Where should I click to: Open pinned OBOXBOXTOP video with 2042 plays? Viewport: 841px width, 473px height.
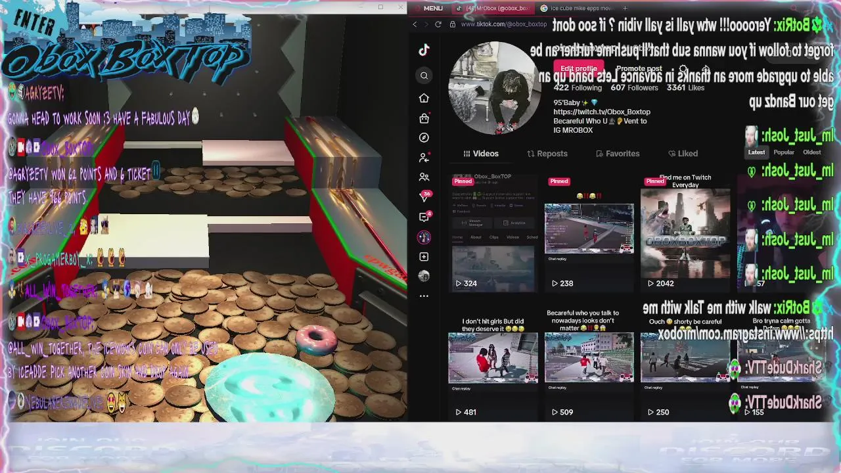click(x=685, y=233)
